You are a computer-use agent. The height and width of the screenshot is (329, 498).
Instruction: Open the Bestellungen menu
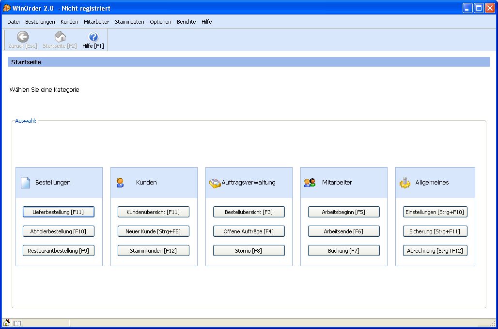[40, 22]
